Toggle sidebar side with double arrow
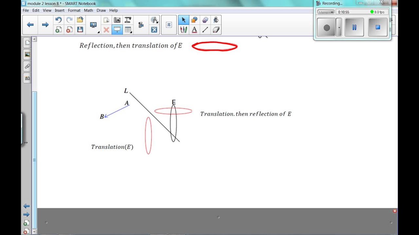Image resolution: width=419 pixels, height=235 pixels. [26, 143]
